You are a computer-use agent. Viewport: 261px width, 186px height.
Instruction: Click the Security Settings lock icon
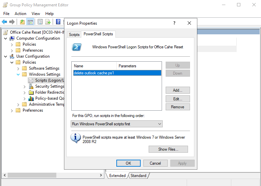click(x=31, y=86)
